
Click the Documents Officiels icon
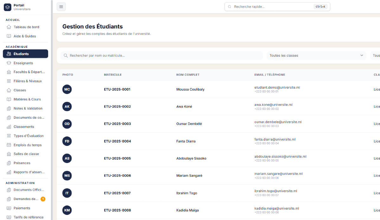pyautogui.click(x=9, y=190)
